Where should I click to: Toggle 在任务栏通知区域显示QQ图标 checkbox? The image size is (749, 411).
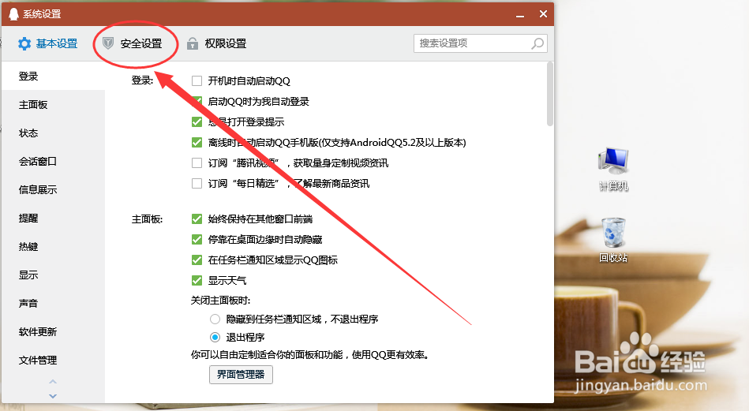click(x=197, y=260)
